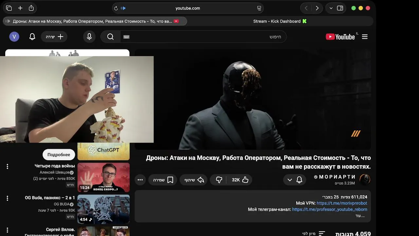The image size is (419, 236).
Task: Open the comments sort by מיון לפי
Action: click(313, 233)
